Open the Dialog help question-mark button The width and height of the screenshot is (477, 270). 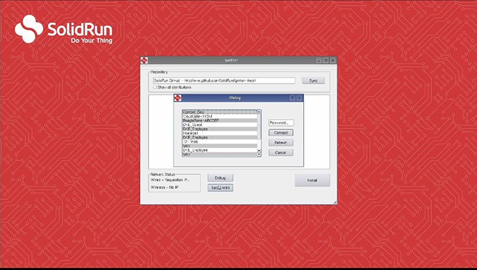[292, 98]
